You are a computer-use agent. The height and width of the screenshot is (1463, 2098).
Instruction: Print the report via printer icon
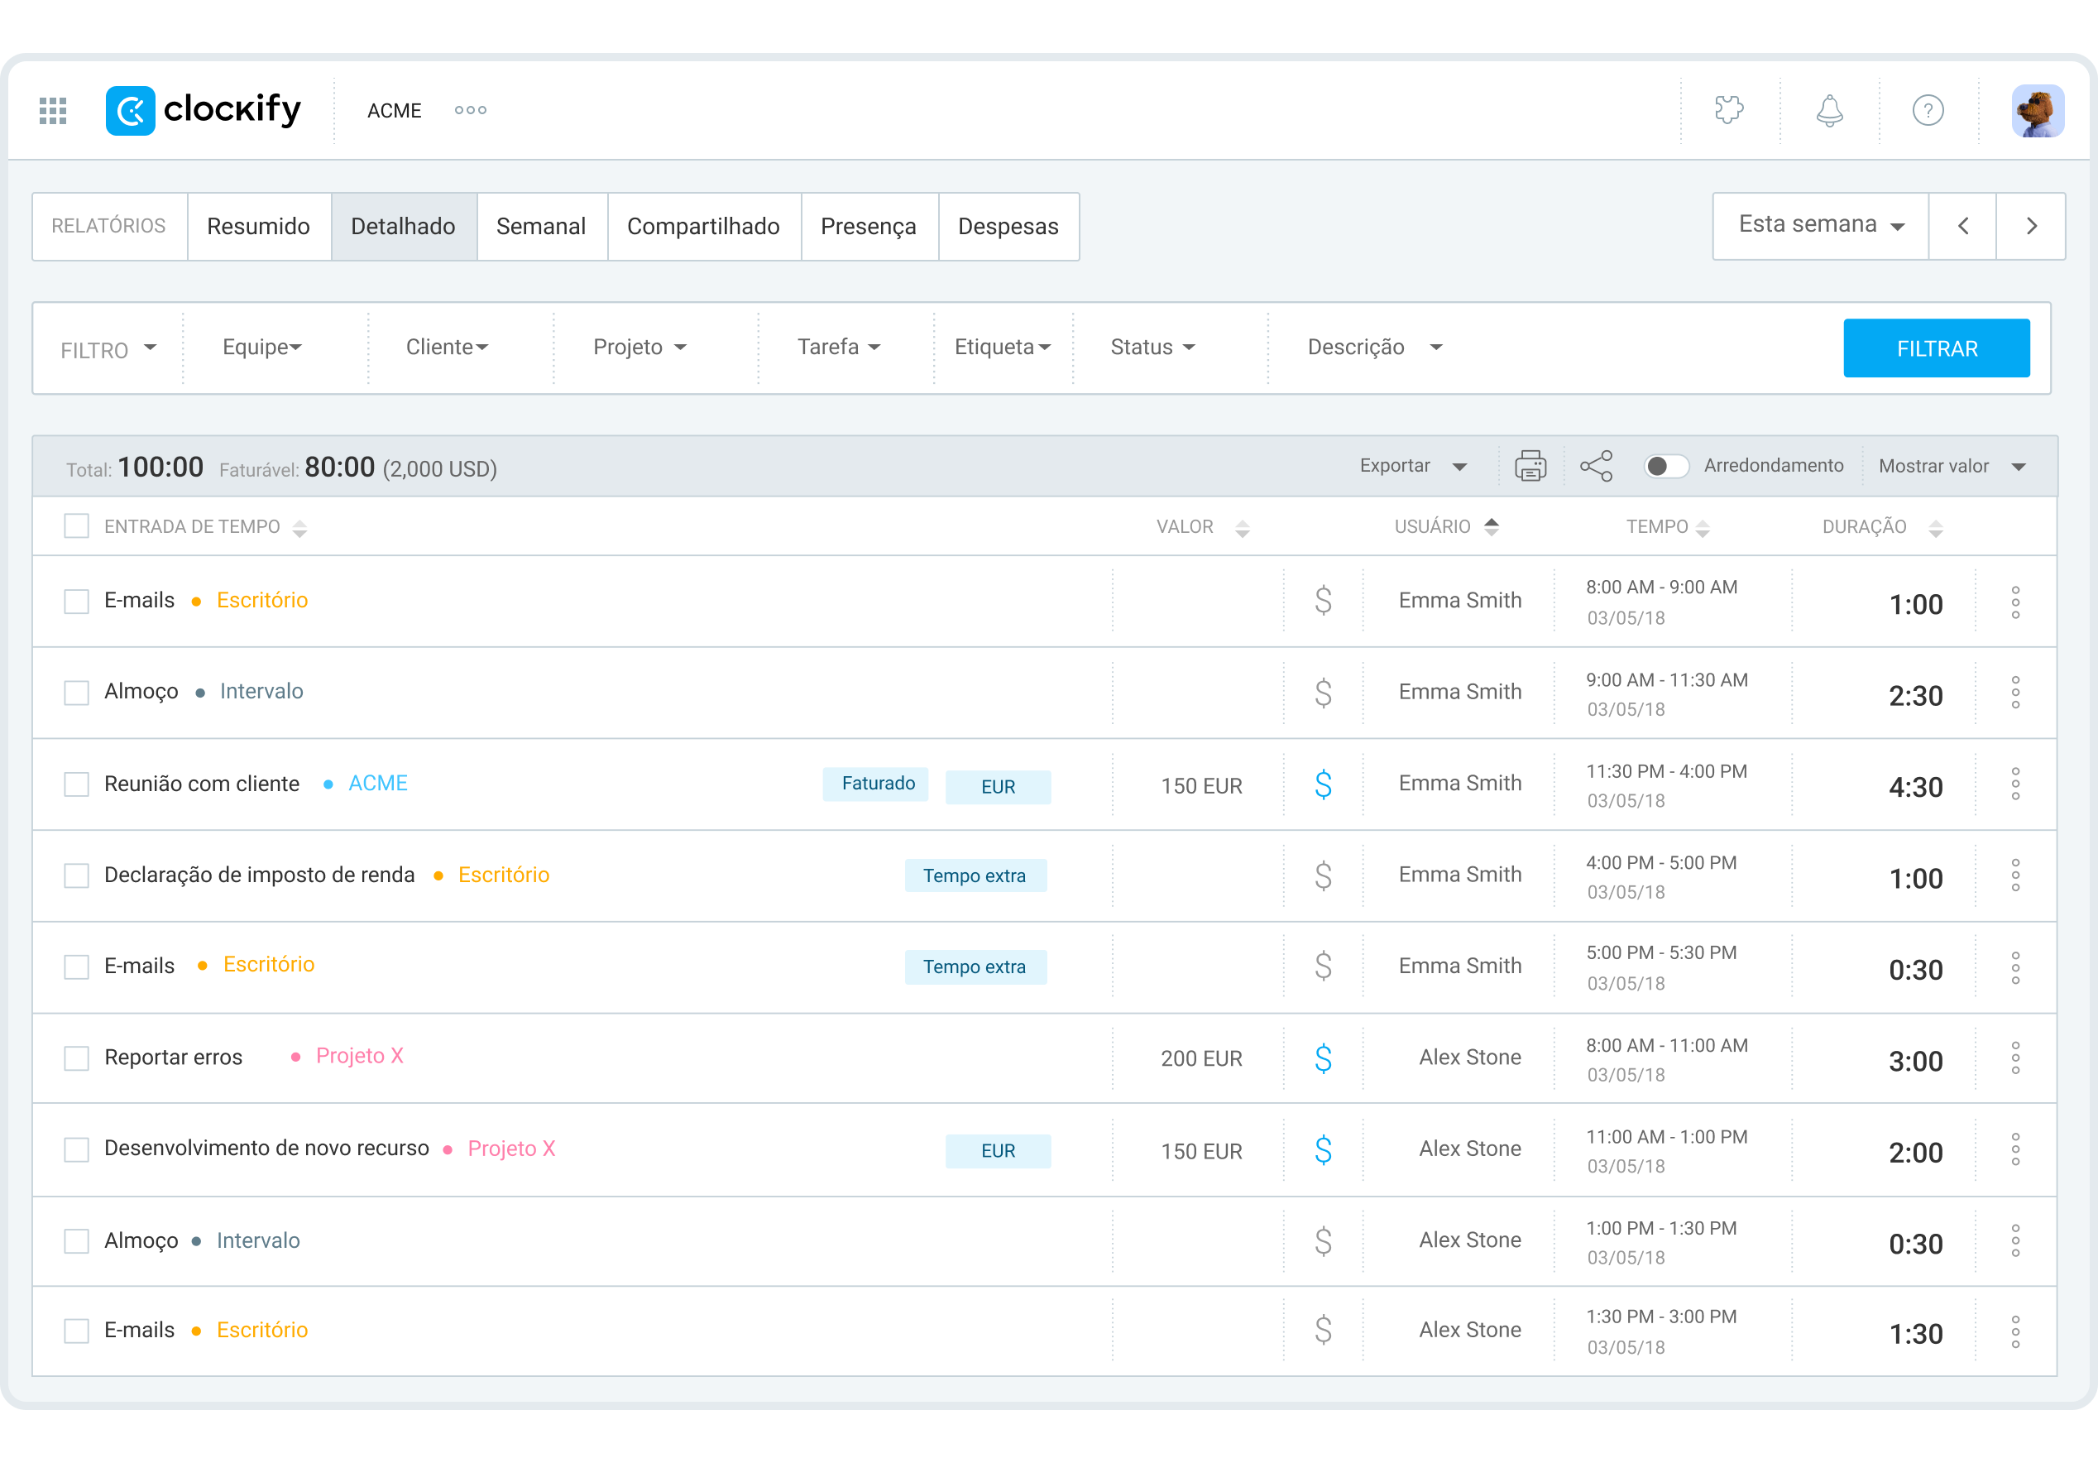[x=1530, y=466]
